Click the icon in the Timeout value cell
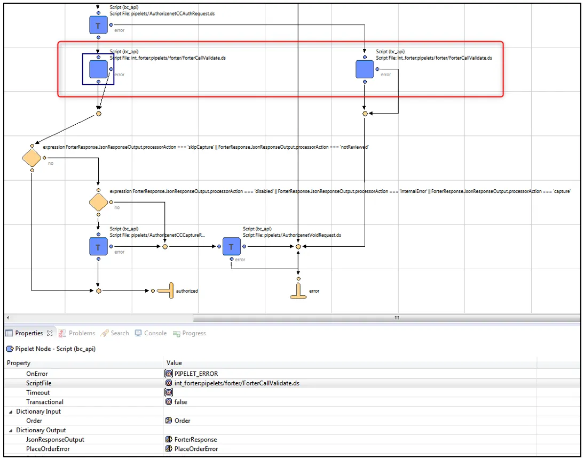Screen dimensions: 584x460 coord(169,392)
